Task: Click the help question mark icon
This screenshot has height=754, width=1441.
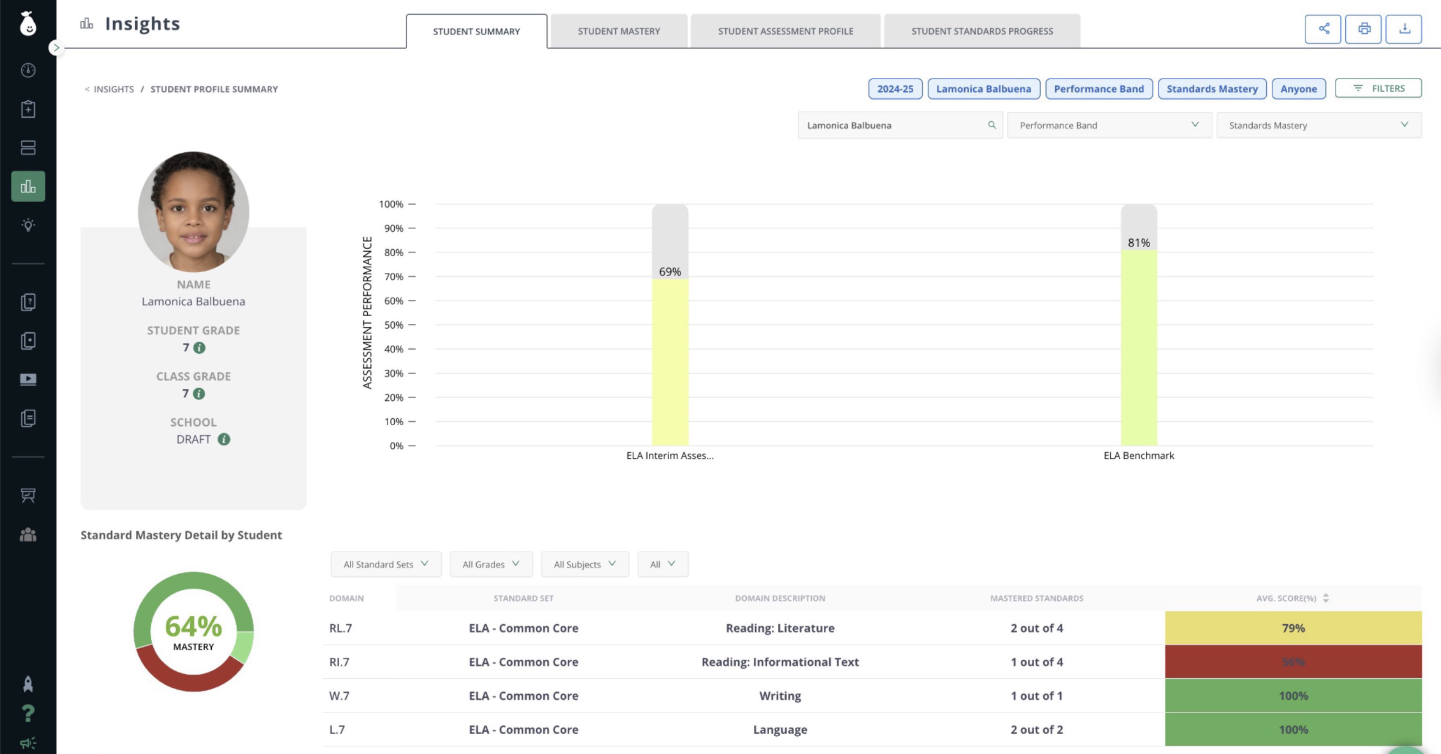Action: click(28, 713)
